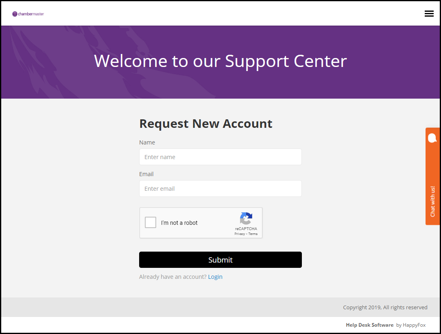Open the reCAPTCHA Terms link

(253, 234)
